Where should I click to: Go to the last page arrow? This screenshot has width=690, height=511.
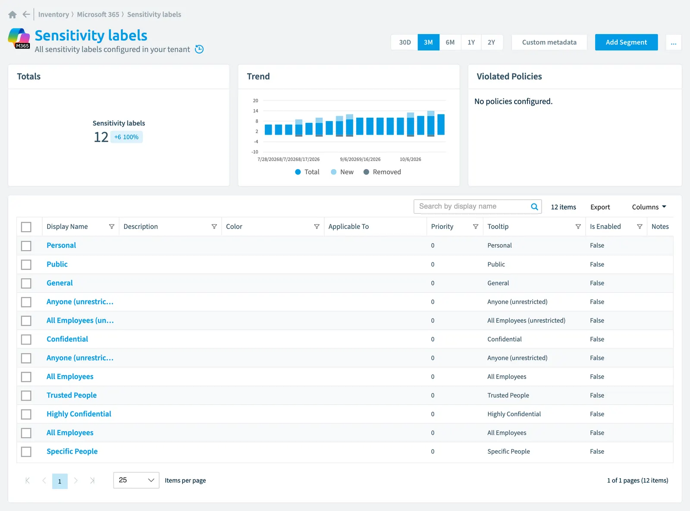tap(92, 480)
